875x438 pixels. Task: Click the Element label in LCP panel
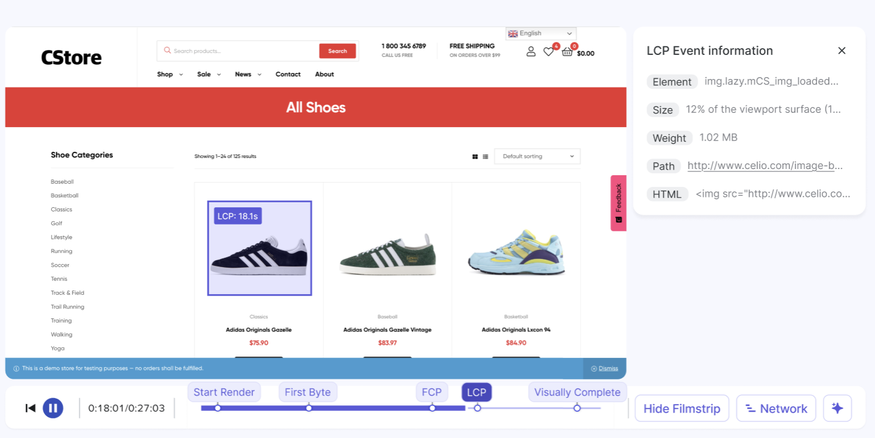coord(672,82)
